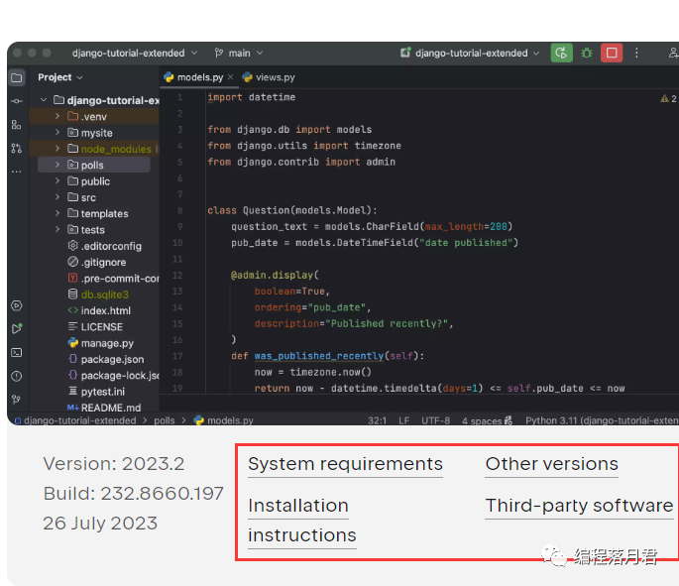The image size is (679, 586).
Task: Click the 4 spaces indent indicator
Action: tap(481, 420)
